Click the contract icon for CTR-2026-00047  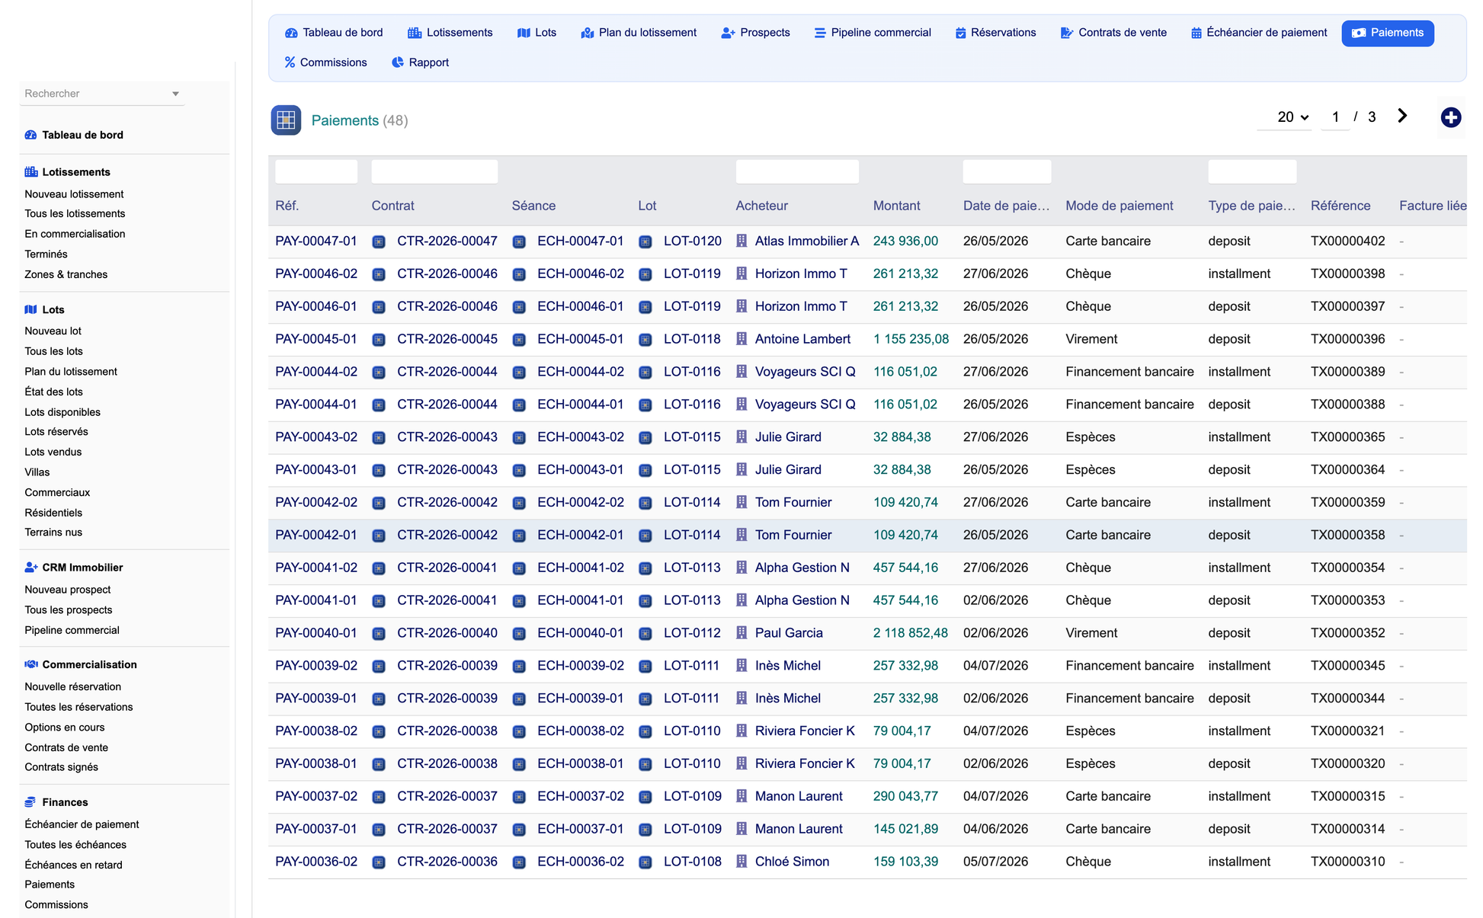pyautogui.click(x=379, y=241)
